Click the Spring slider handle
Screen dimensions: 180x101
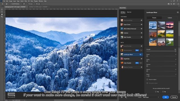click(147, 61)
